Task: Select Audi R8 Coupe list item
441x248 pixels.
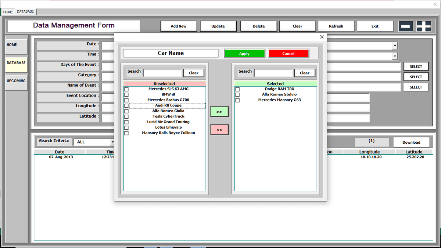Action: [168, 105]
